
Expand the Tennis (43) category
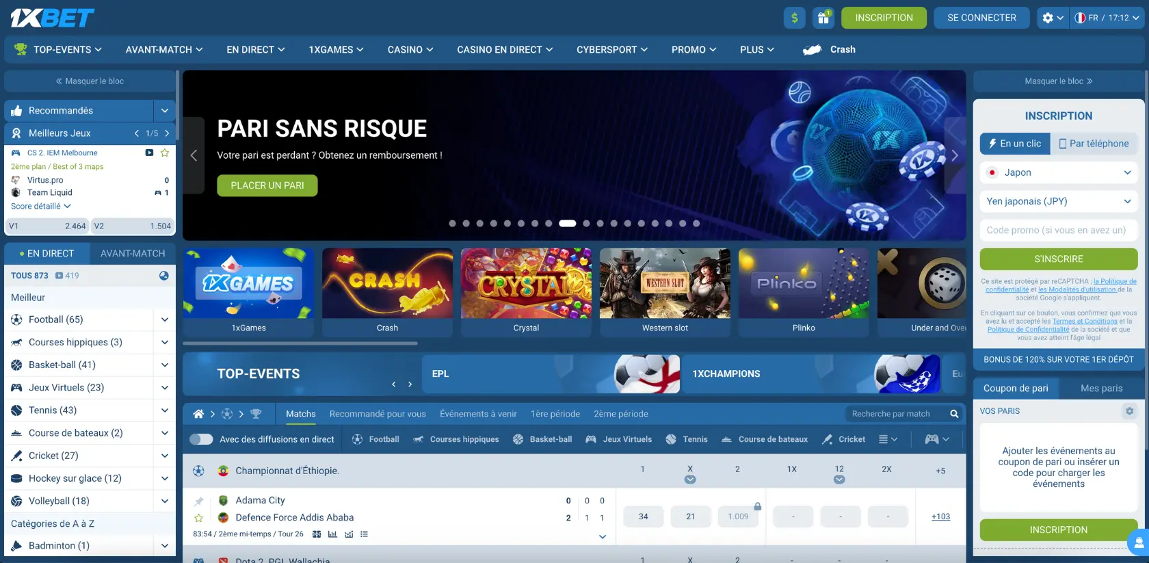[165, 410]
